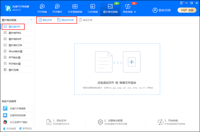This screenshot has width=200, height=132.
Task: Click the 点击添加文件 或 拖拽文件添加 text
Action: (117, 83)
